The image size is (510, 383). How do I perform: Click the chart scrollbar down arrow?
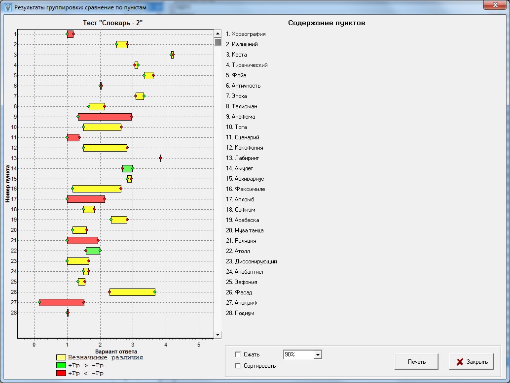(x=218, y=334)
